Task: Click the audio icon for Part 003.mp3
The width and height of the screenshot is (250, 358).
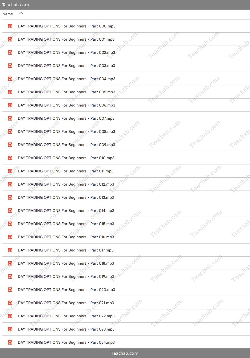Action: [10, 66]
